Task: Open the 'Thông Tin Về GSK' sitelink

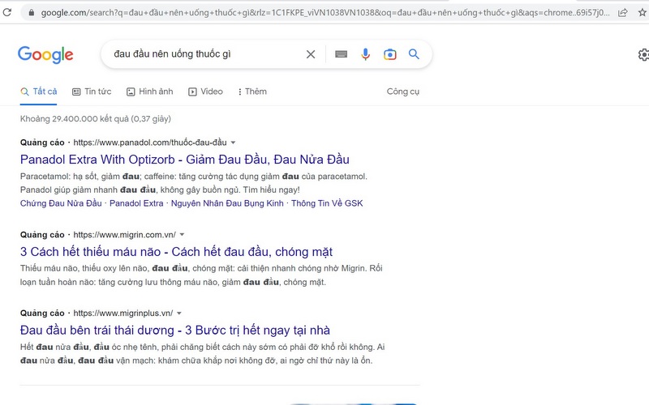Action: click(x=327, y=202)
